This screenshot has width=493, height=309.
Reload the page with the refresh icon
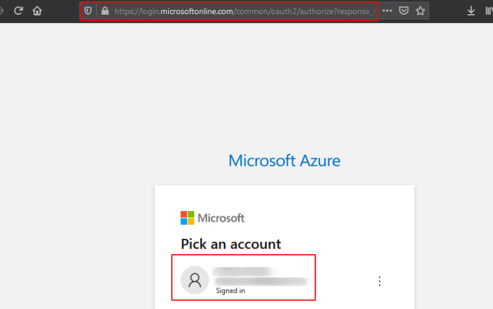18,11
